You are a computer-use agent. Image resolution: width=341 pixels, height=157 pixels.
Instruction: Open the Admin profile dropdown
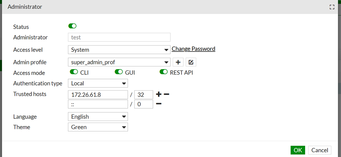pos(119,62)
